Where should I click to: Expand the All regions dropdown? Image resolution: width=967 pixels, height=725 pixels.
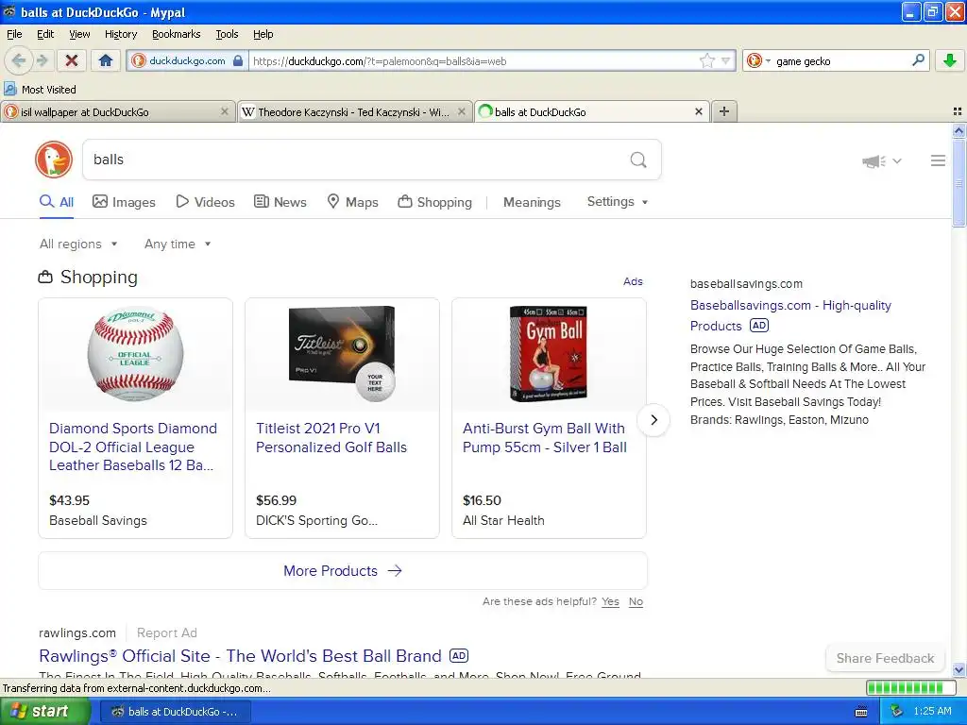point(78,244)
